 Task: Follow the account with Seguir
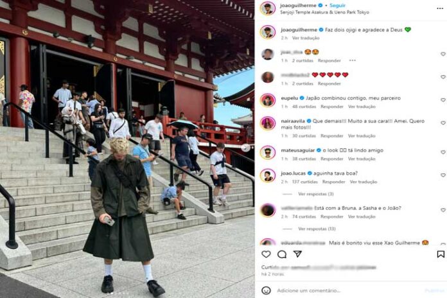pyautogui.click(x=337, y=5)
